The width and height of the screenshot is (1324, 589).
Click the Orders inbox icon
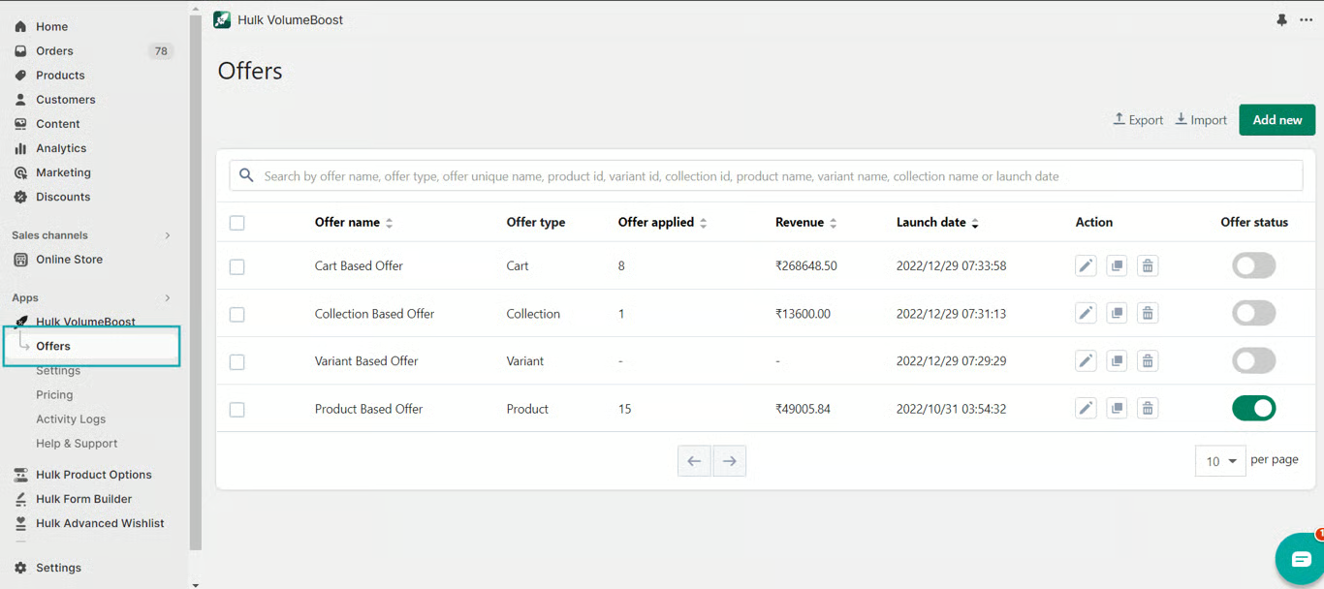click(x=20, y=51)
